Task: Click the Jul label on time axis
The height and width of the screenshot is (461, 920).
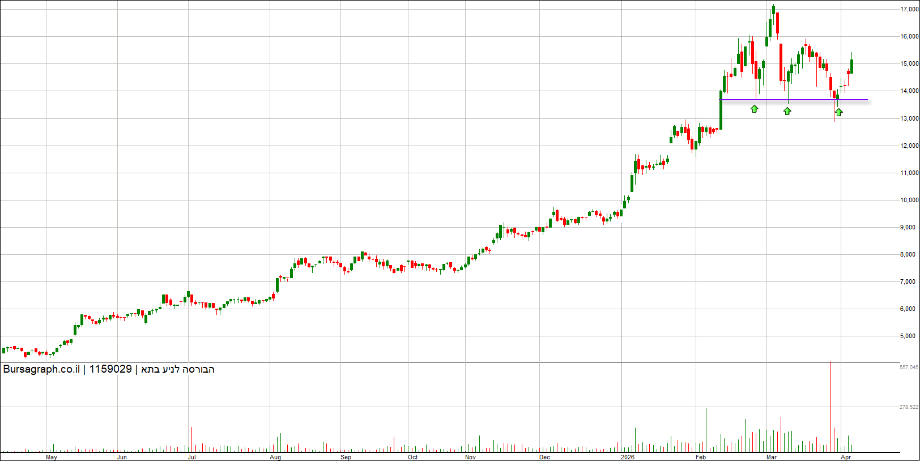Action: pos(192,457)
